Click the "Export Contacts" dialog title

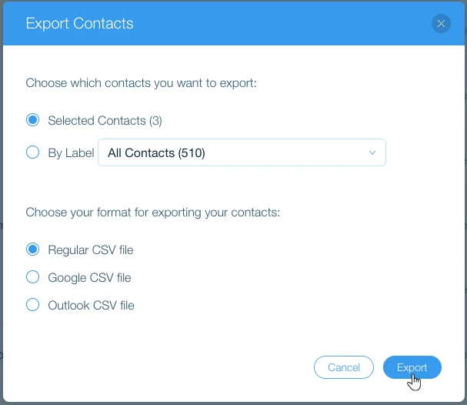[x=79, y=24]
